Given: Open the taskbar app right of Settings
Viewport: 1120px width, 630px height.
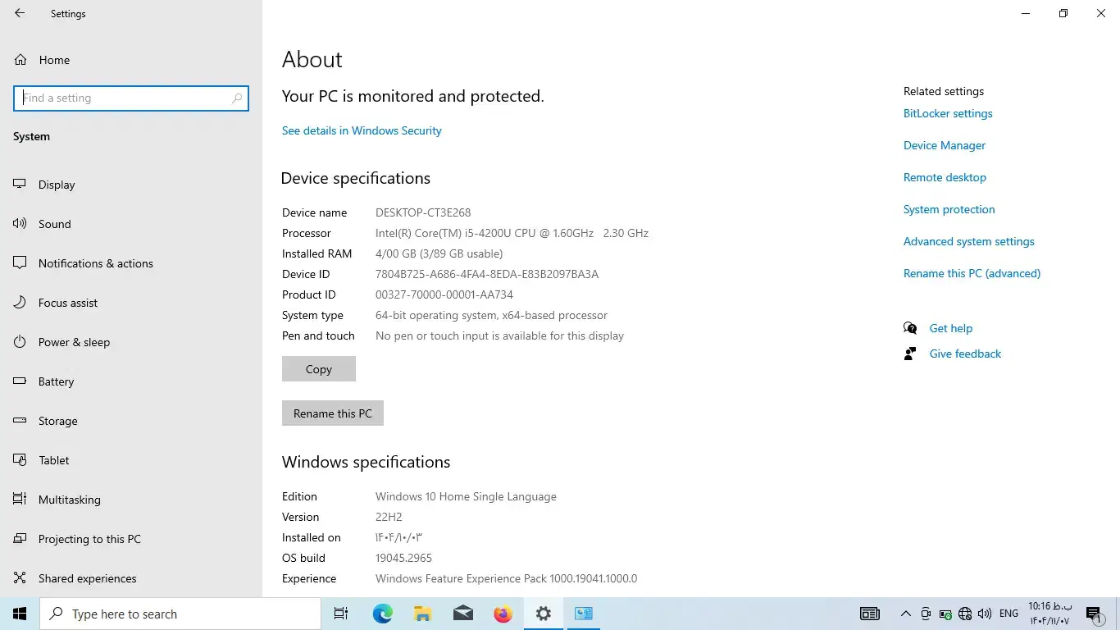Looking at the screenshot, I should [x=583, y=614].
